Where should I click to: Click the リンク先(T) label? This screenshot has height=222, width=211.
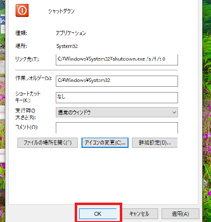[27, 59]
